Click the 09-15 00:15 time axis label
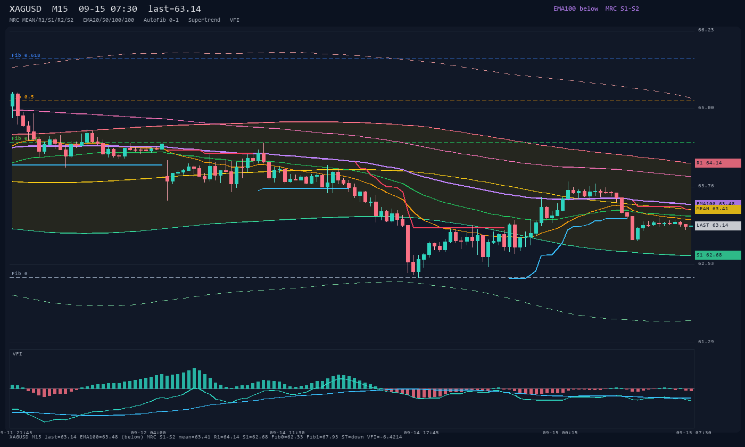745x447 pixels. click(x=560, y=433)
